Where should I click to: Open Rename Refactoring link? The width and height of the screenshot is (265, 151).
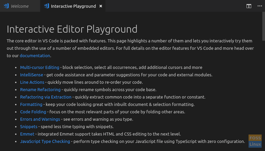[x=40, y=90]
